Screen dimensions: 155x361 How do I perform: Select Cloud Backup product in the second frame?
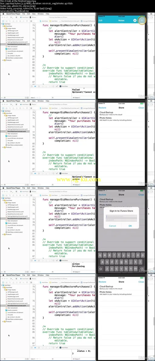121,114
